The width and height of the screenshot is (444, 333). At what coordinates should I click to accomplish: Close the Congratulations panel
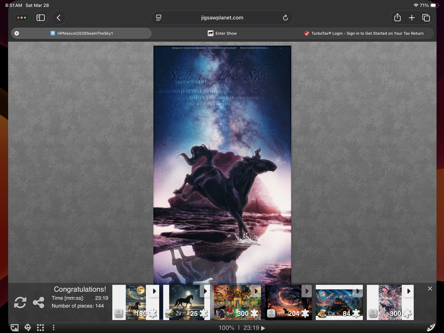coord(430,289)
